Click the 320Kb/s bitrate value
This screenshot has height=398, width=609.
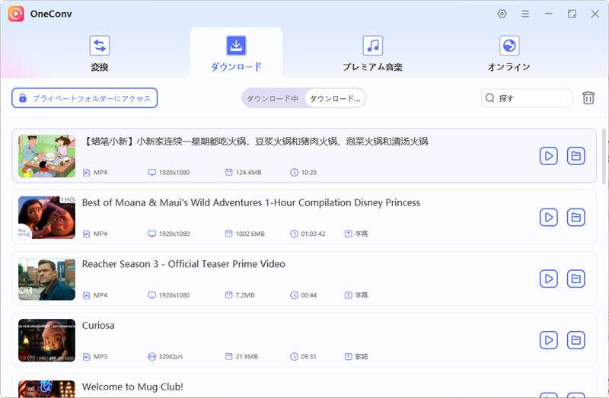click(171, 356)
